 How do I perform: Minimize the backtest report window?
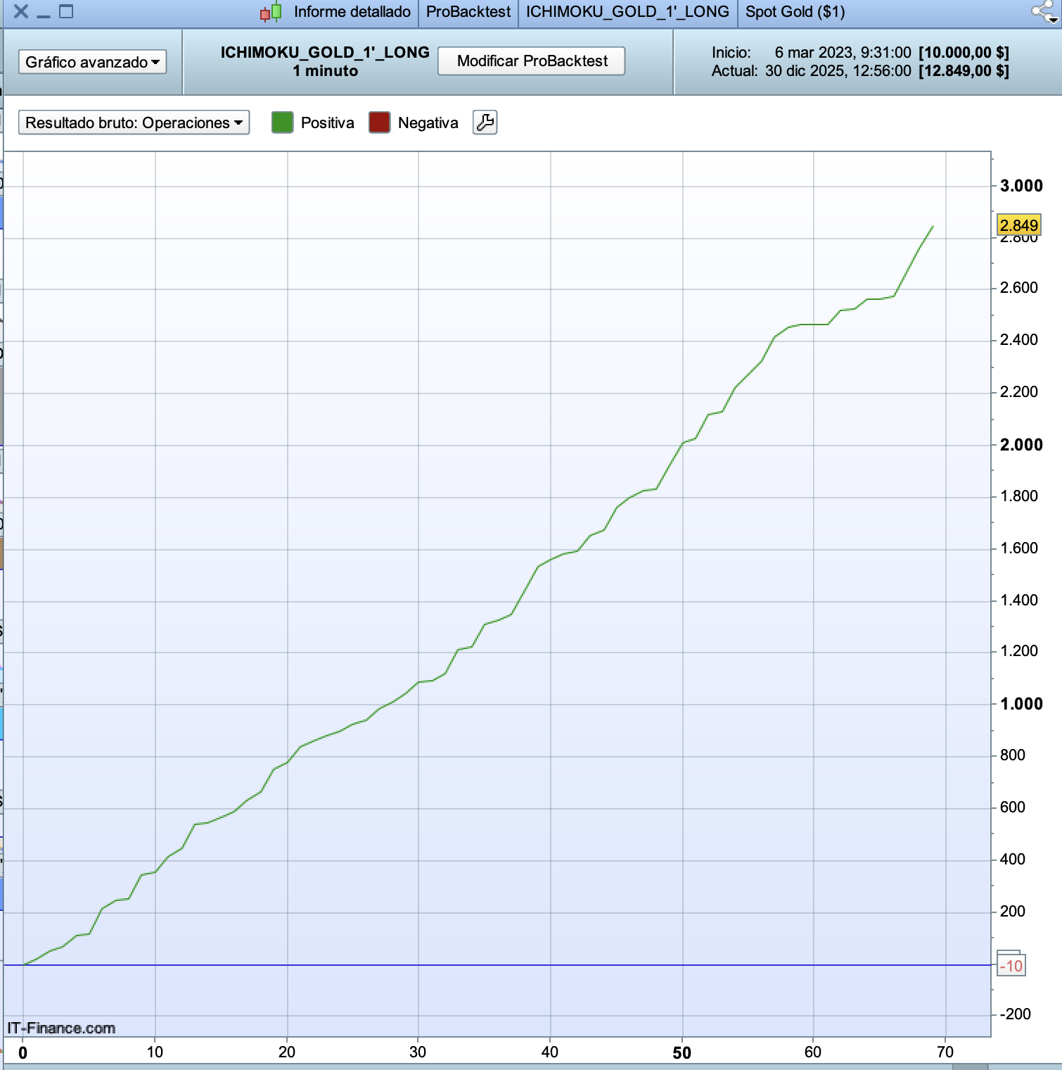click(x=44, y=12)
